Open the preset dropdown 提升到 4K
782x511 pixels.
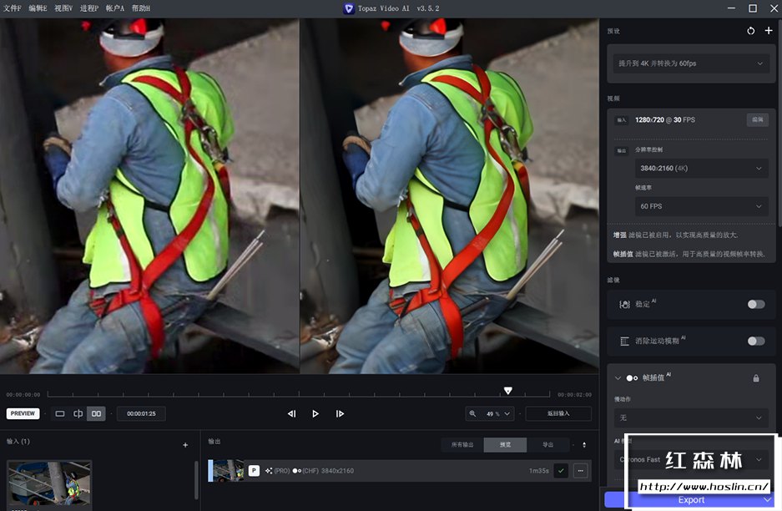point(691,63)
